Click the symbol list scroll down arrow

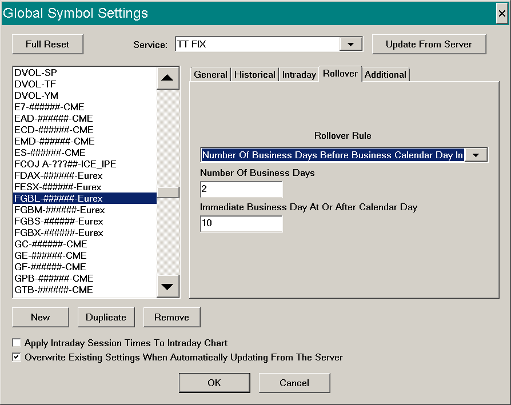click(x=167, y=287)
